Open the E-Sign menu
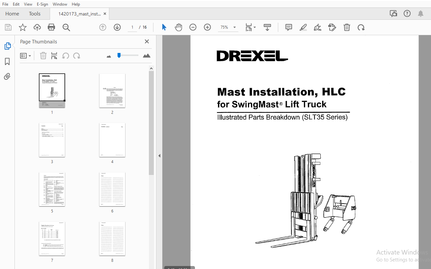Viewport: 431px width, 269px height. (42, 4)
